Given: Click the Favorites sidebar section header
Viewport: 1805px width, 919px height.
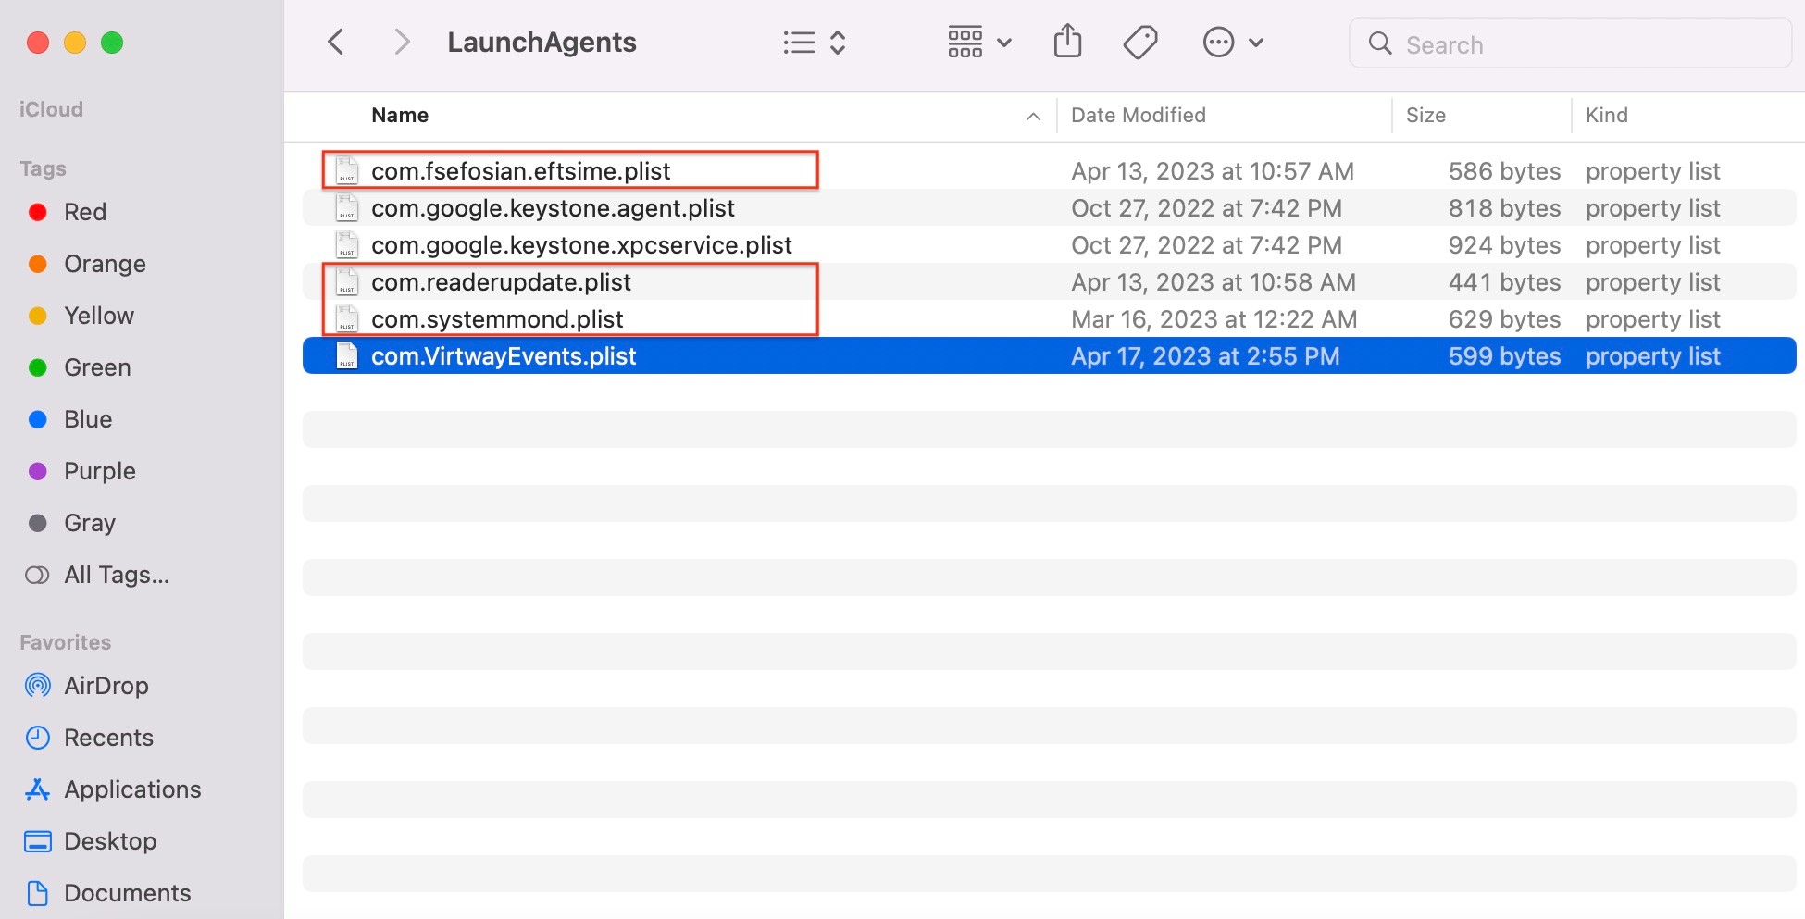Looking at the screenshot, I should click(65, 642).
